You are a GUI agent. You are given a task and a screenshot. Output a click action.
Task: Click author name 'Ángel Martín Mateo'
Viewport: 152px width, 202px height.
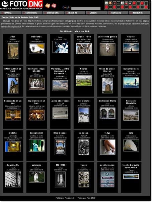(13, 74)
